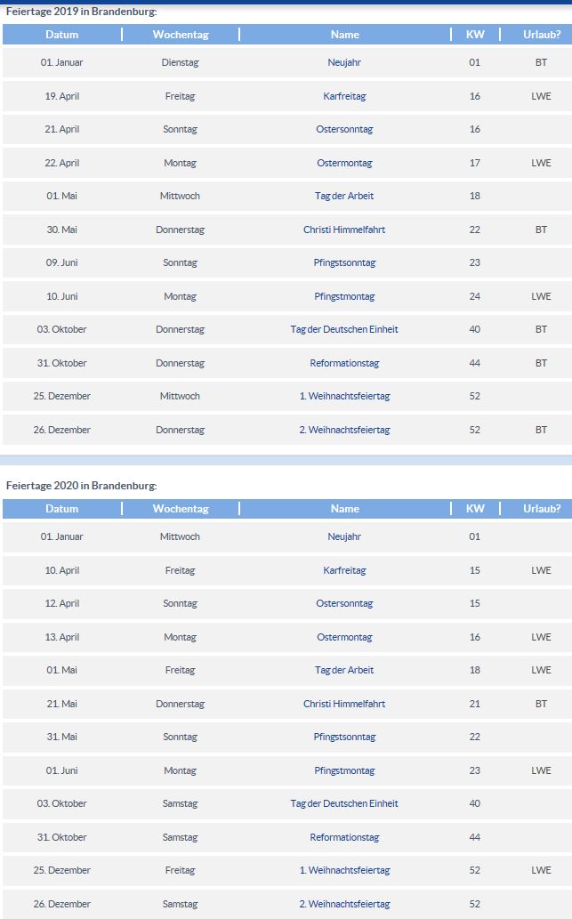Open 1. Weihnachtsfeiertag link in 2019 table
Screen dimensions: 572x919
pyautogui.click(x=344, y=397)
